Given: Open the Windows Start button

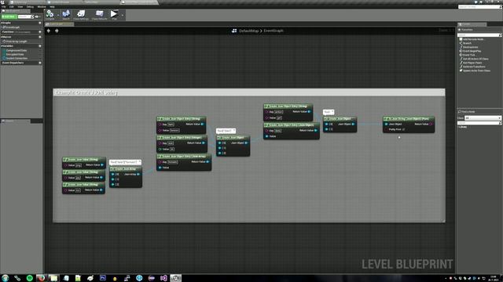Looking at the screenshot, I should pos(6,278).
